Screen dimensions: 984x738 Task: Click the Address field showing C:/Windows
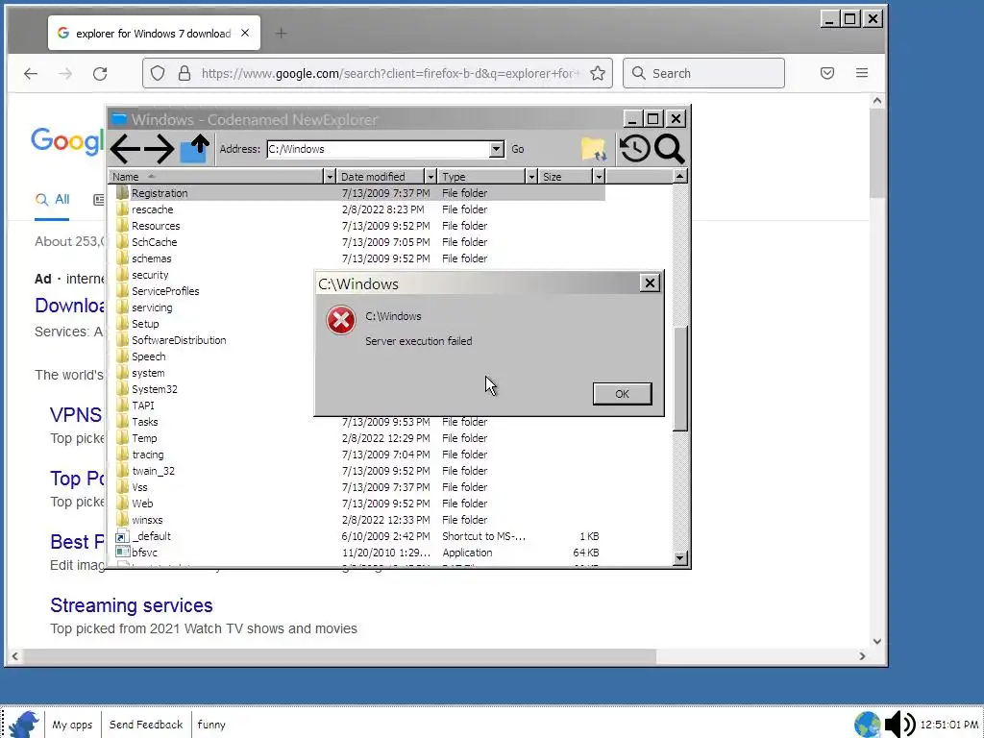379,149
